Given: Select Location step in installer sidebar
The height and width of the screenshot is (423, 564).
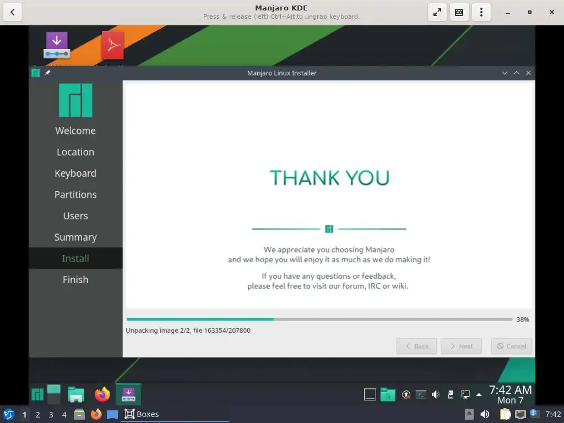Looking at the screenshot, I should (75, 152).
